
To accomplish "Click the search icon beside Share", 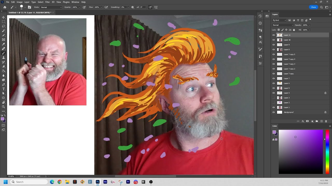I will pos(322,7).
